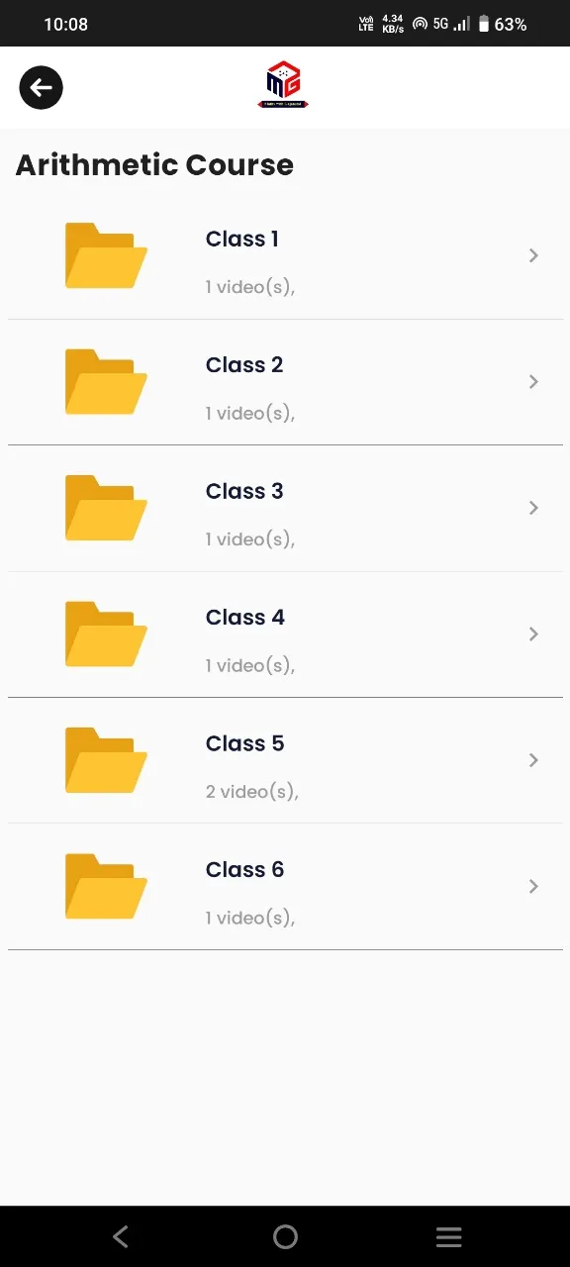Open the Class 3 folder icon

tap(106, 508)
